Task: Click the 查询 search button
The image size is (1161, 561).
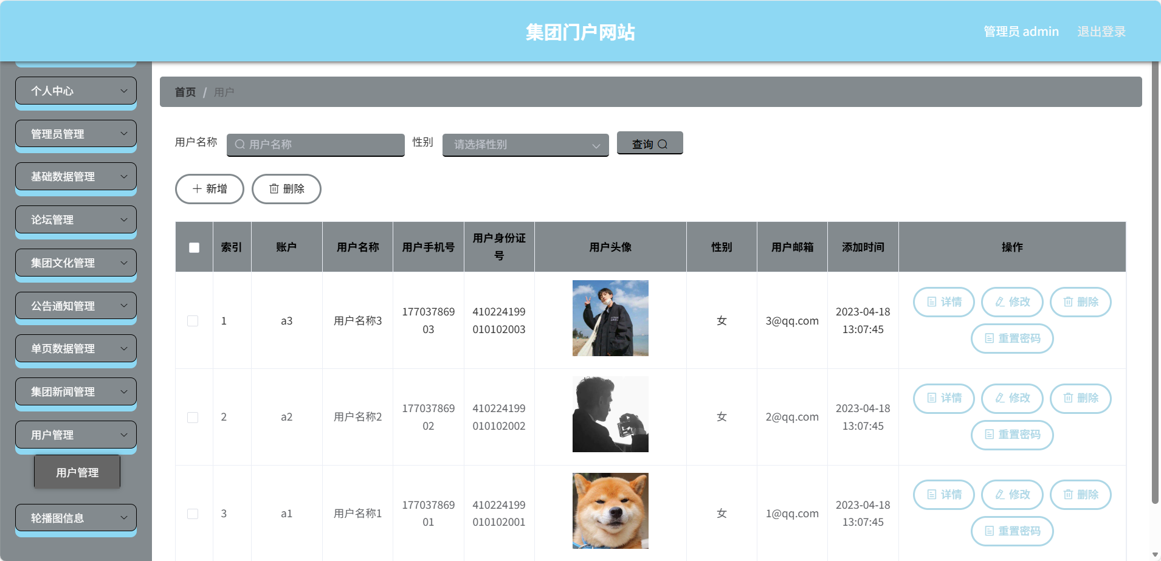Action: [650, 143]
